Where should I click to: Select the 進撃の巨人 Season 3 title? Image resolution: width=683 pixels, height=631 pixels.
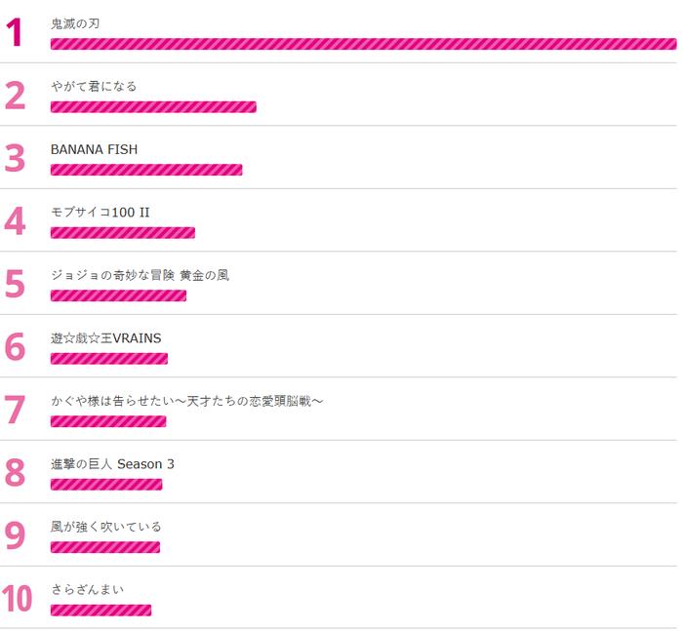coord(112,464)
